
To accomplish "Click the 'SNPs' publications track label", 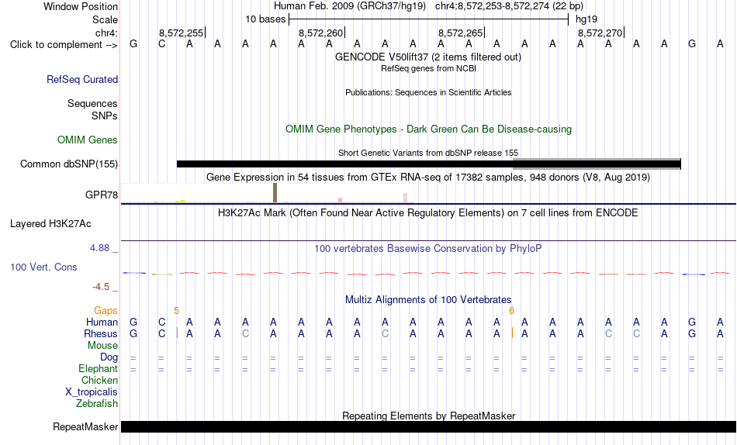I will [x=105, y=116].
